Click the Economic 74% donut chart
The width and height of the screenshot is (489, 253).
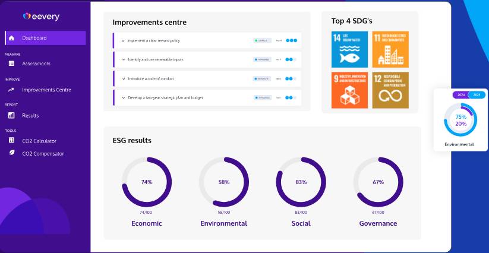(147, 182)
